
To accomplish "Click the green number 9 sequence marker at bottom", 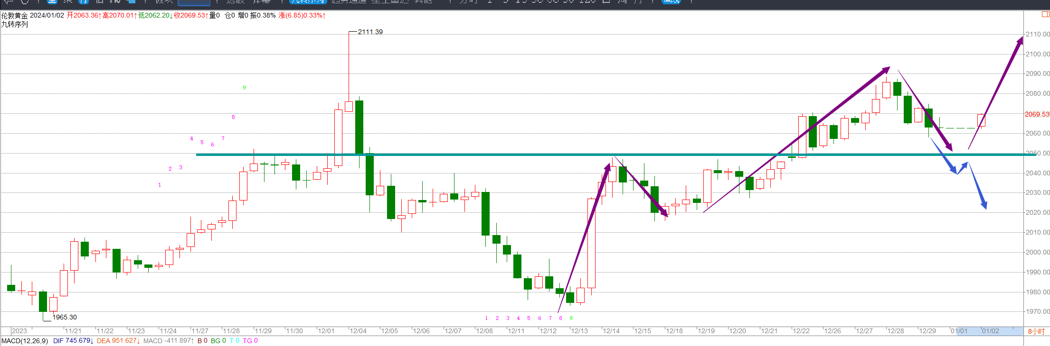I will (x=571, y=318).
